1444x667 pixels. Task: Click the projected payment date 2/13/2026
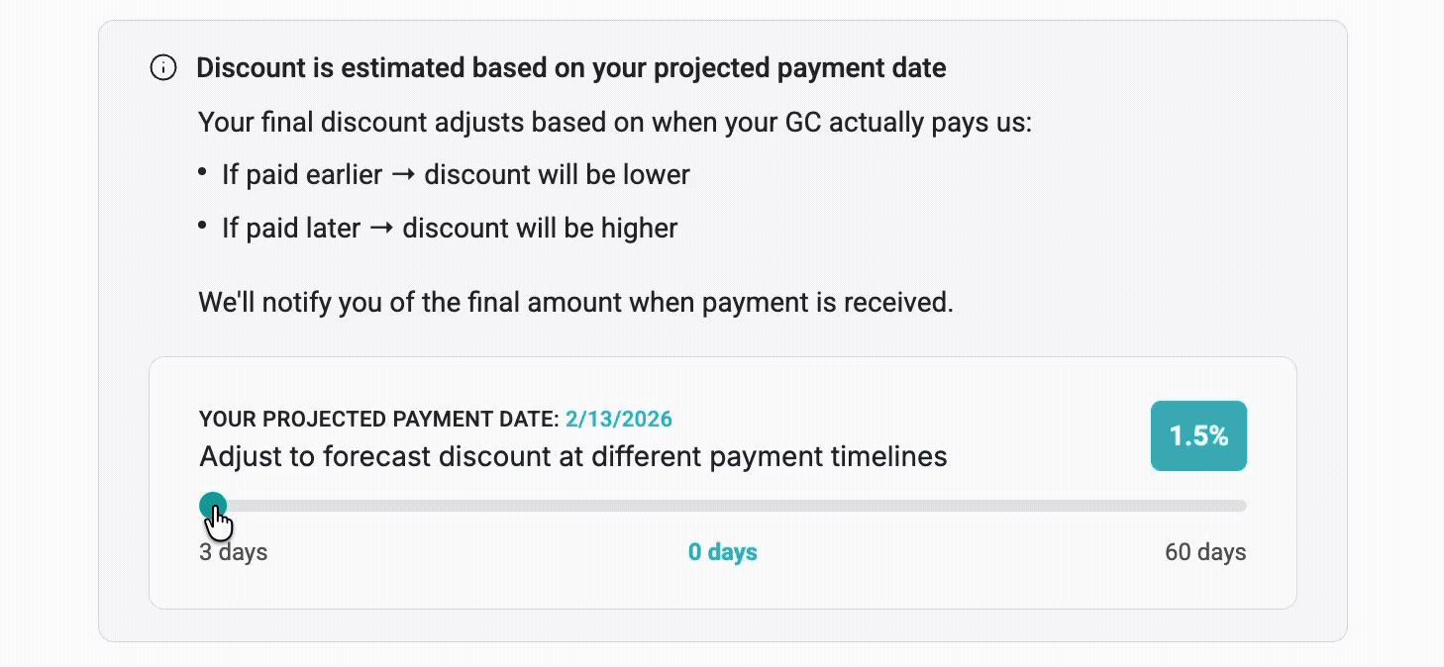[618, 420]
